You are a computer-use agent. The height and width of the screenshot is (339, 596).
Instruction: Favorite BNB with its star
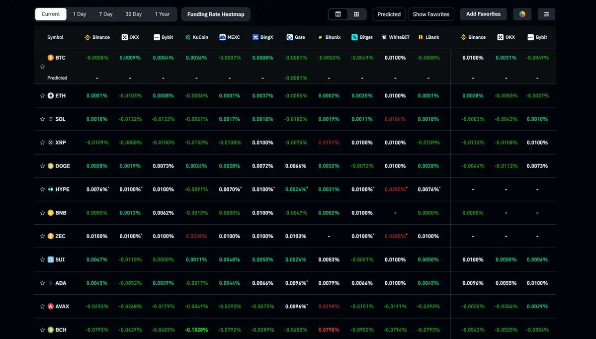(x=43, y=213)
